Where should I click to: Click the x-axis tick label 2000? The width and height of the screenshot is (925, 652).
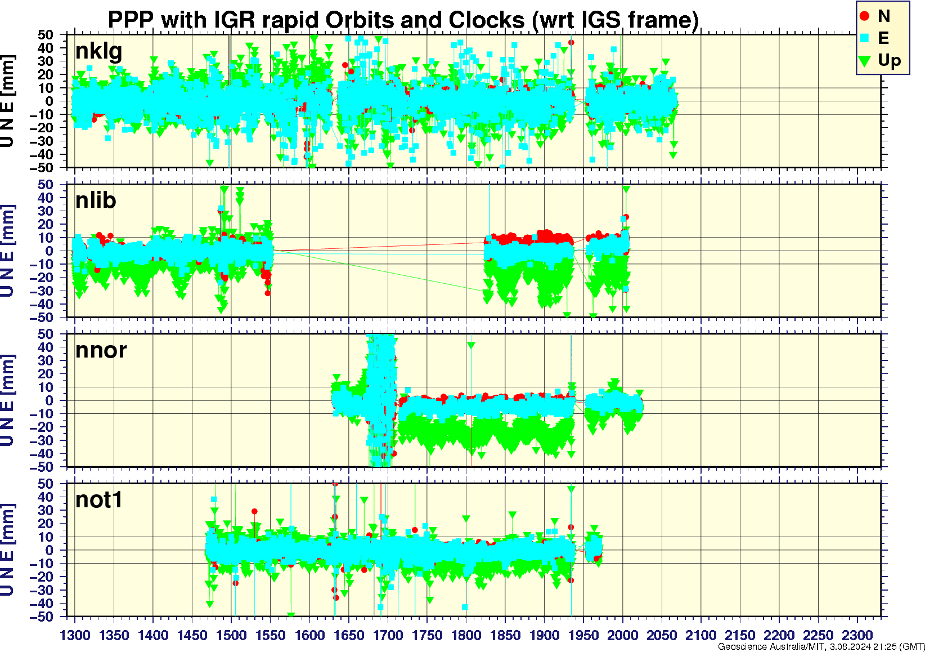pos(622,635)
